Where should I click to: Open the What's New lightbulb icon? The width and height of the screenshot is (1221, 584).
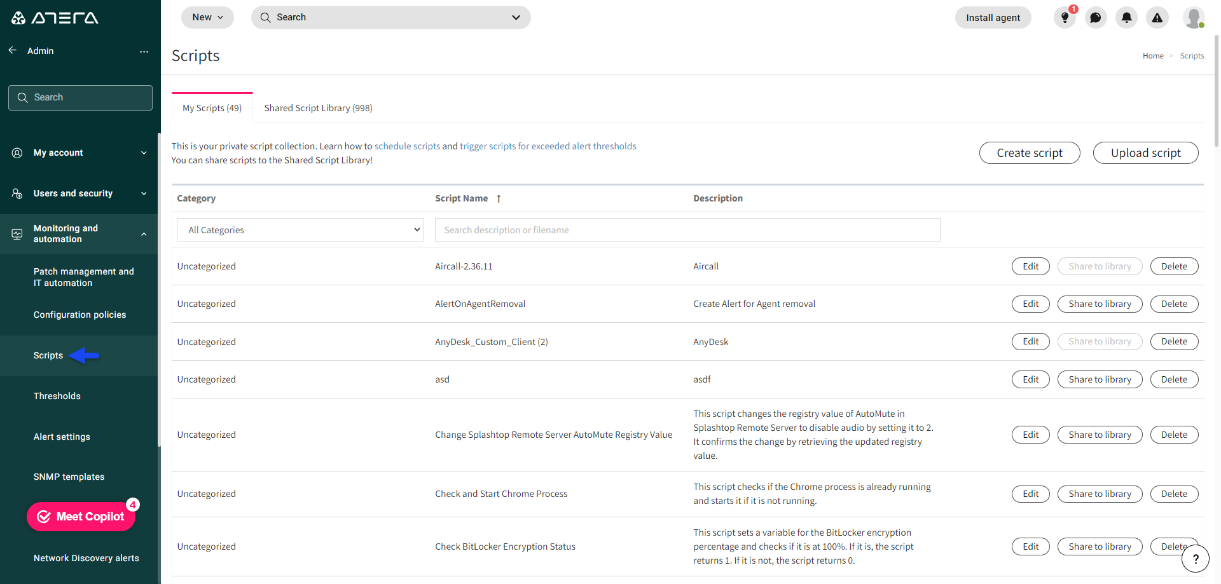[1064, 18]
